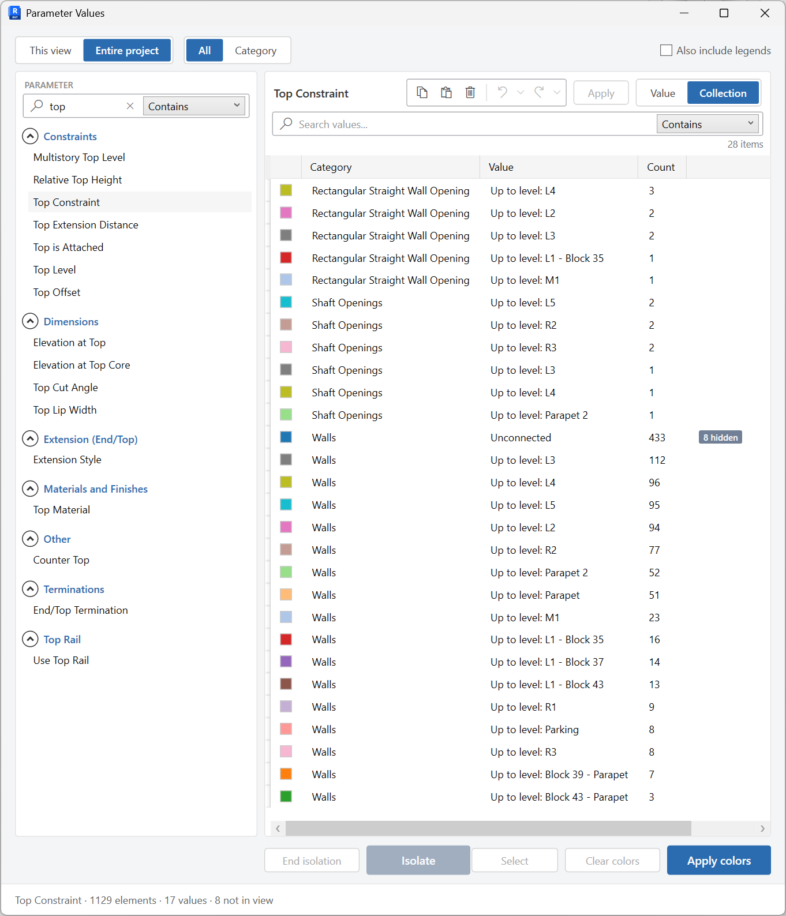Collapse the Constraints group

click(30, 136)
